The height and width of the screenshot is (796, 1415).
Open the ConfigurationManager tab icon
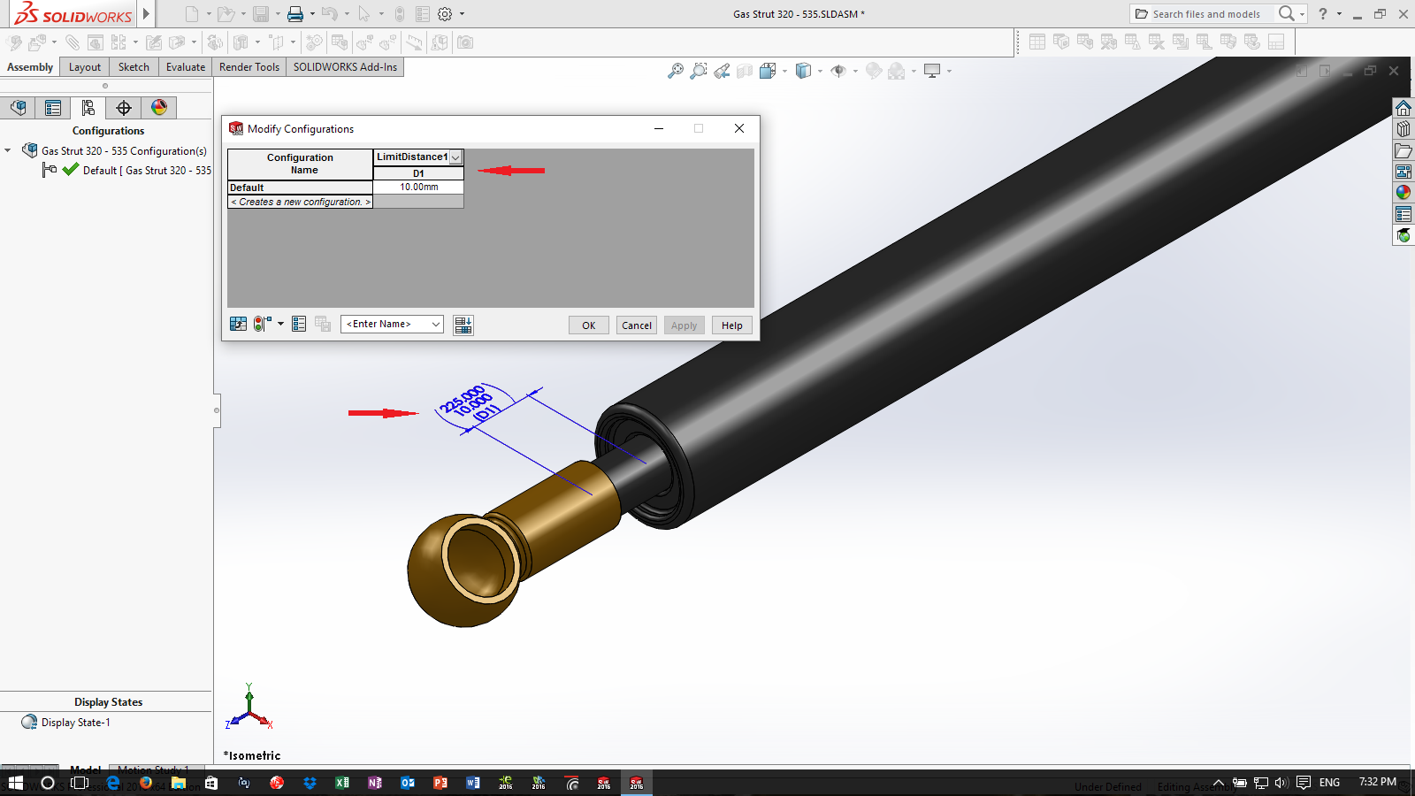(88, 108)
